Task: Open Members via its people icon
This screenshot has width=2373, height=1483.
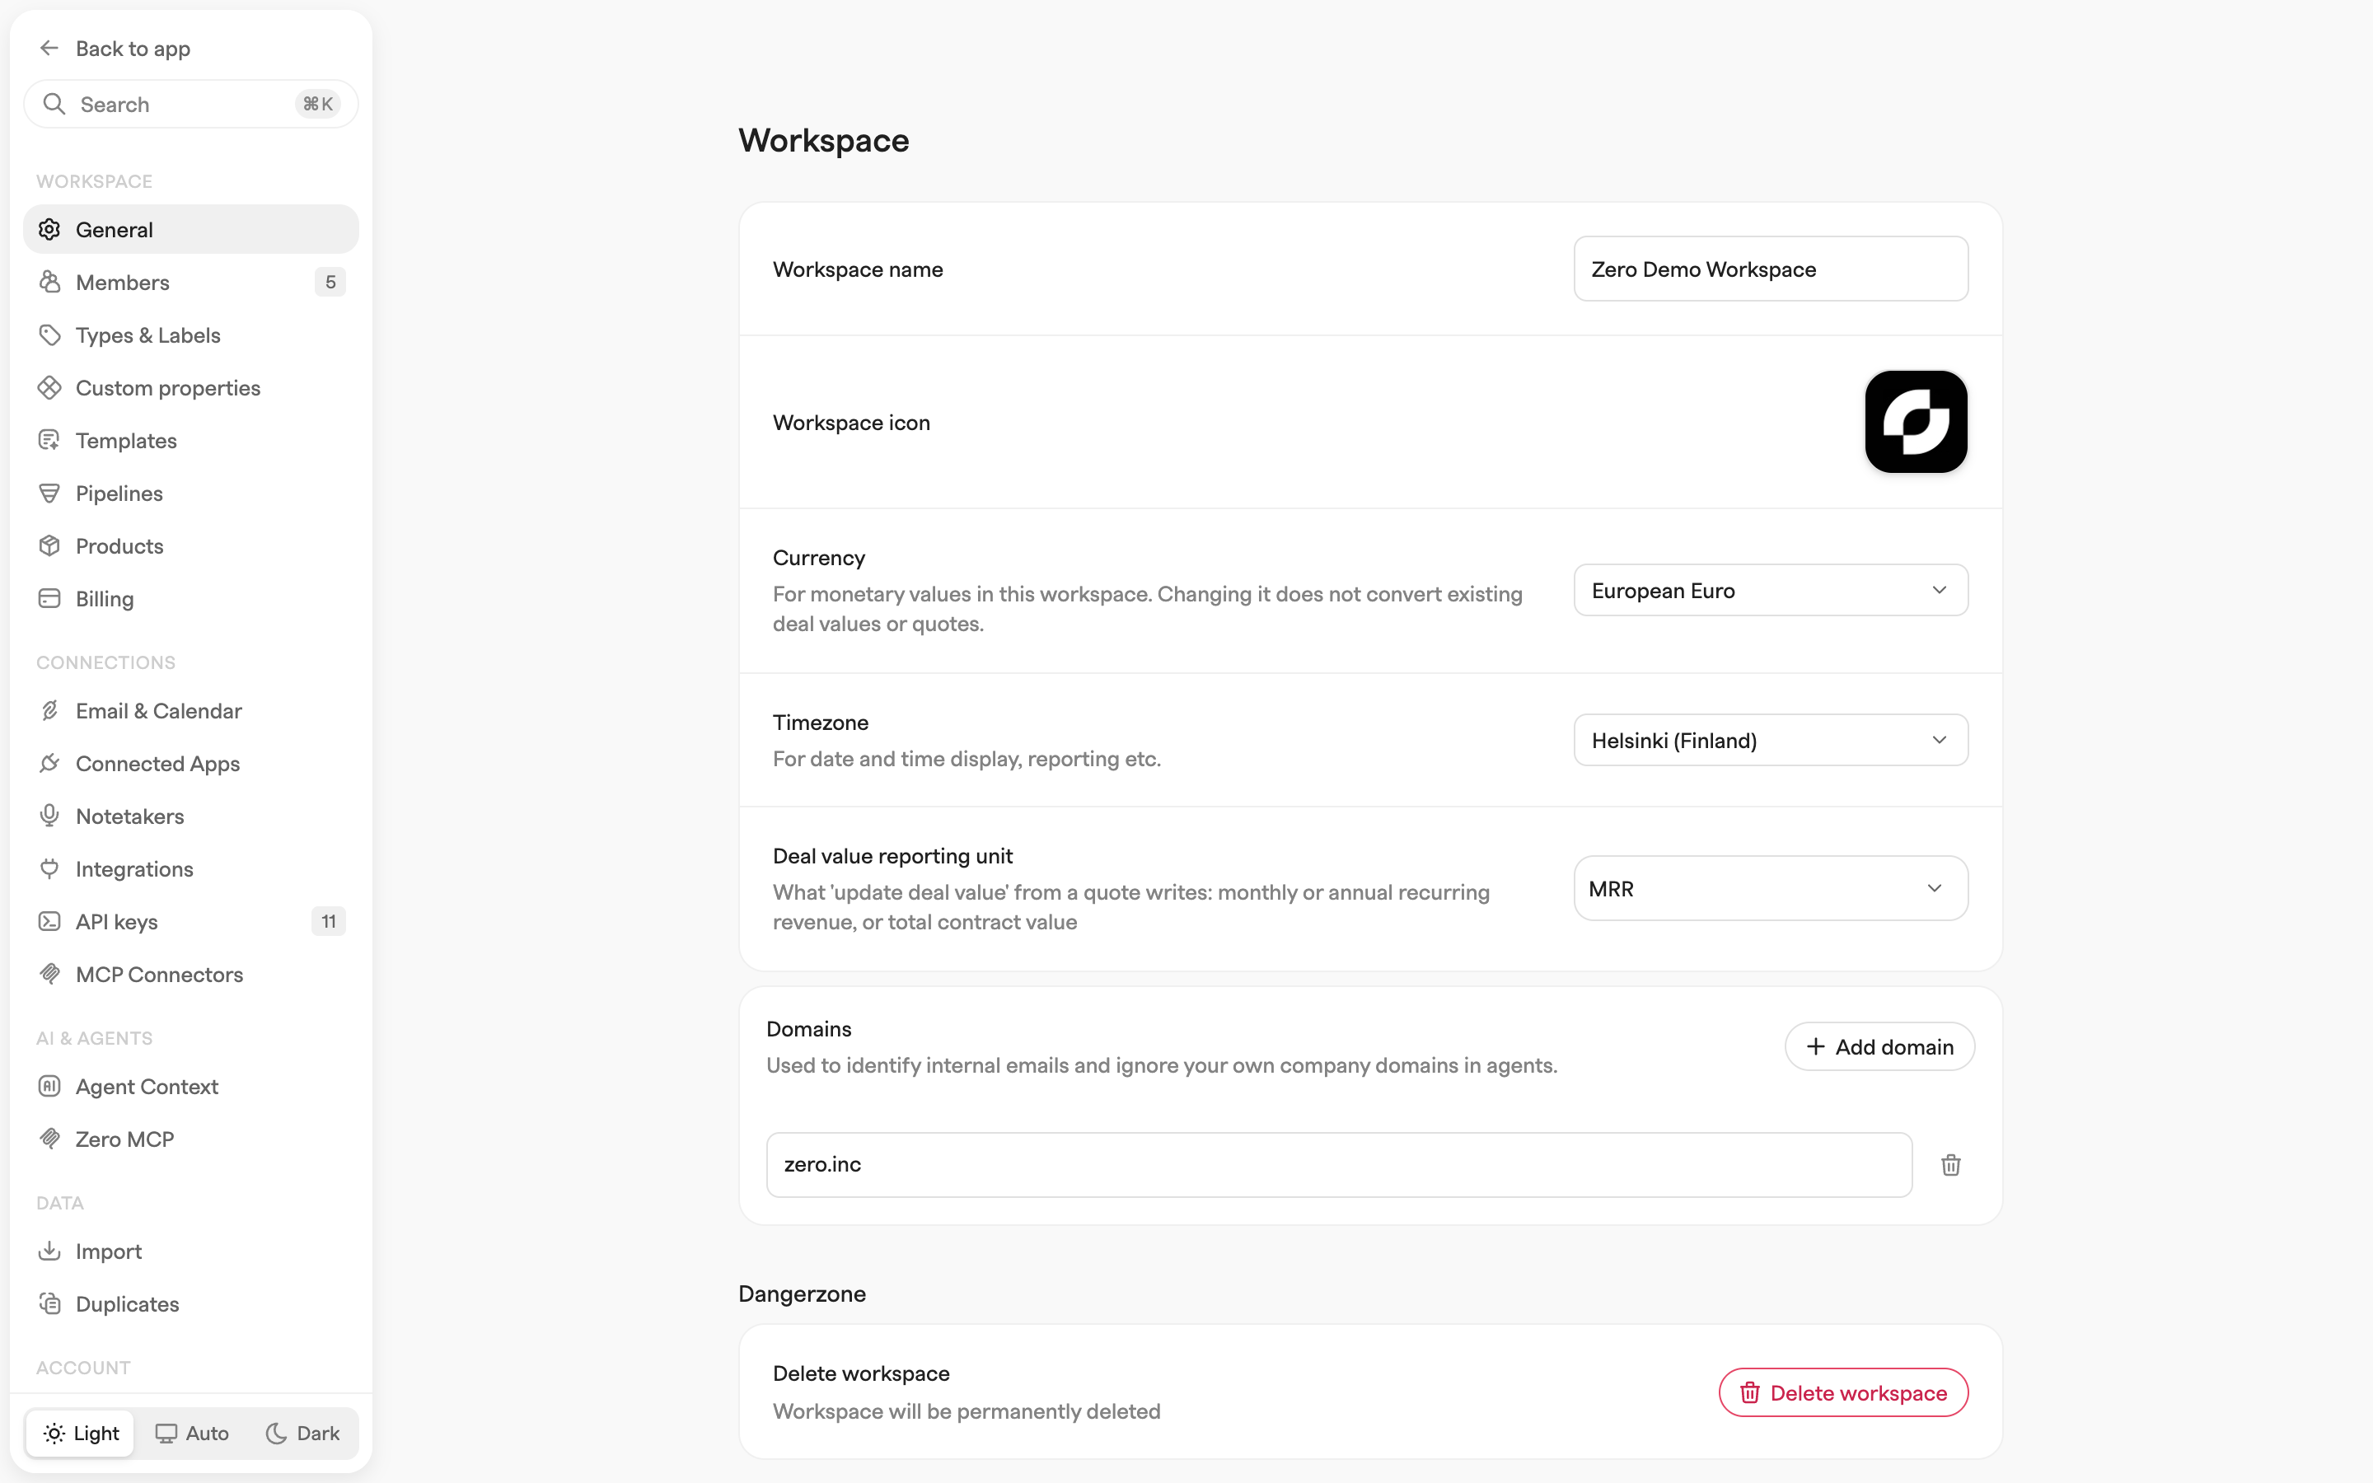Action: 50,283
